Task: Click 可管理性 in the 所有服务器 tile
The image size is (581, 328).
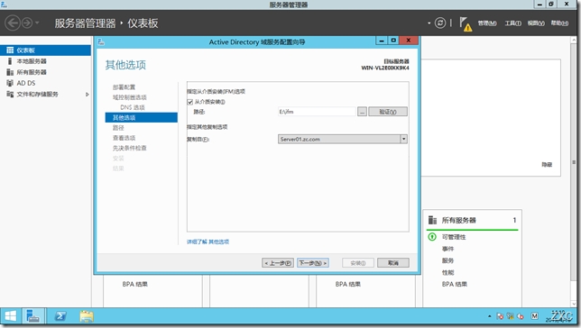Action: pos(454,237)
